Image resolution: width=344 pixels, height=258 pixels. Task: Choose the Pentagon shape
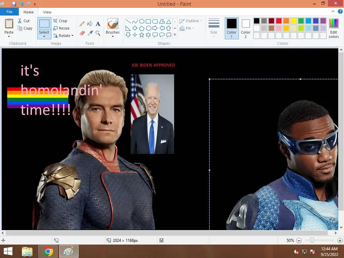[x=142, y=28]
